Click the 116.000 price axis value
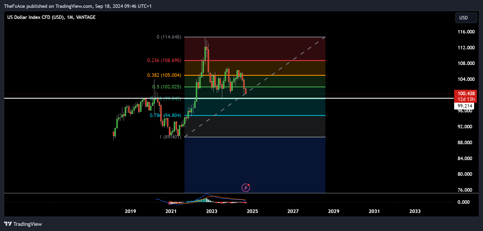 tap(466, 32)
